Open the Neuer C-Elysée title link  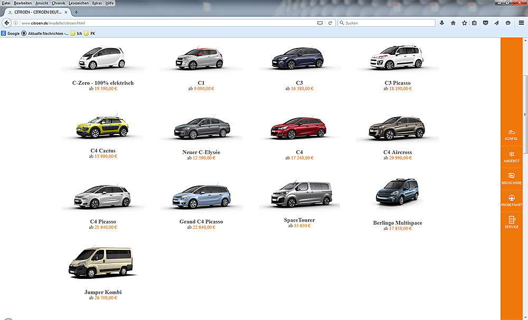201,152
